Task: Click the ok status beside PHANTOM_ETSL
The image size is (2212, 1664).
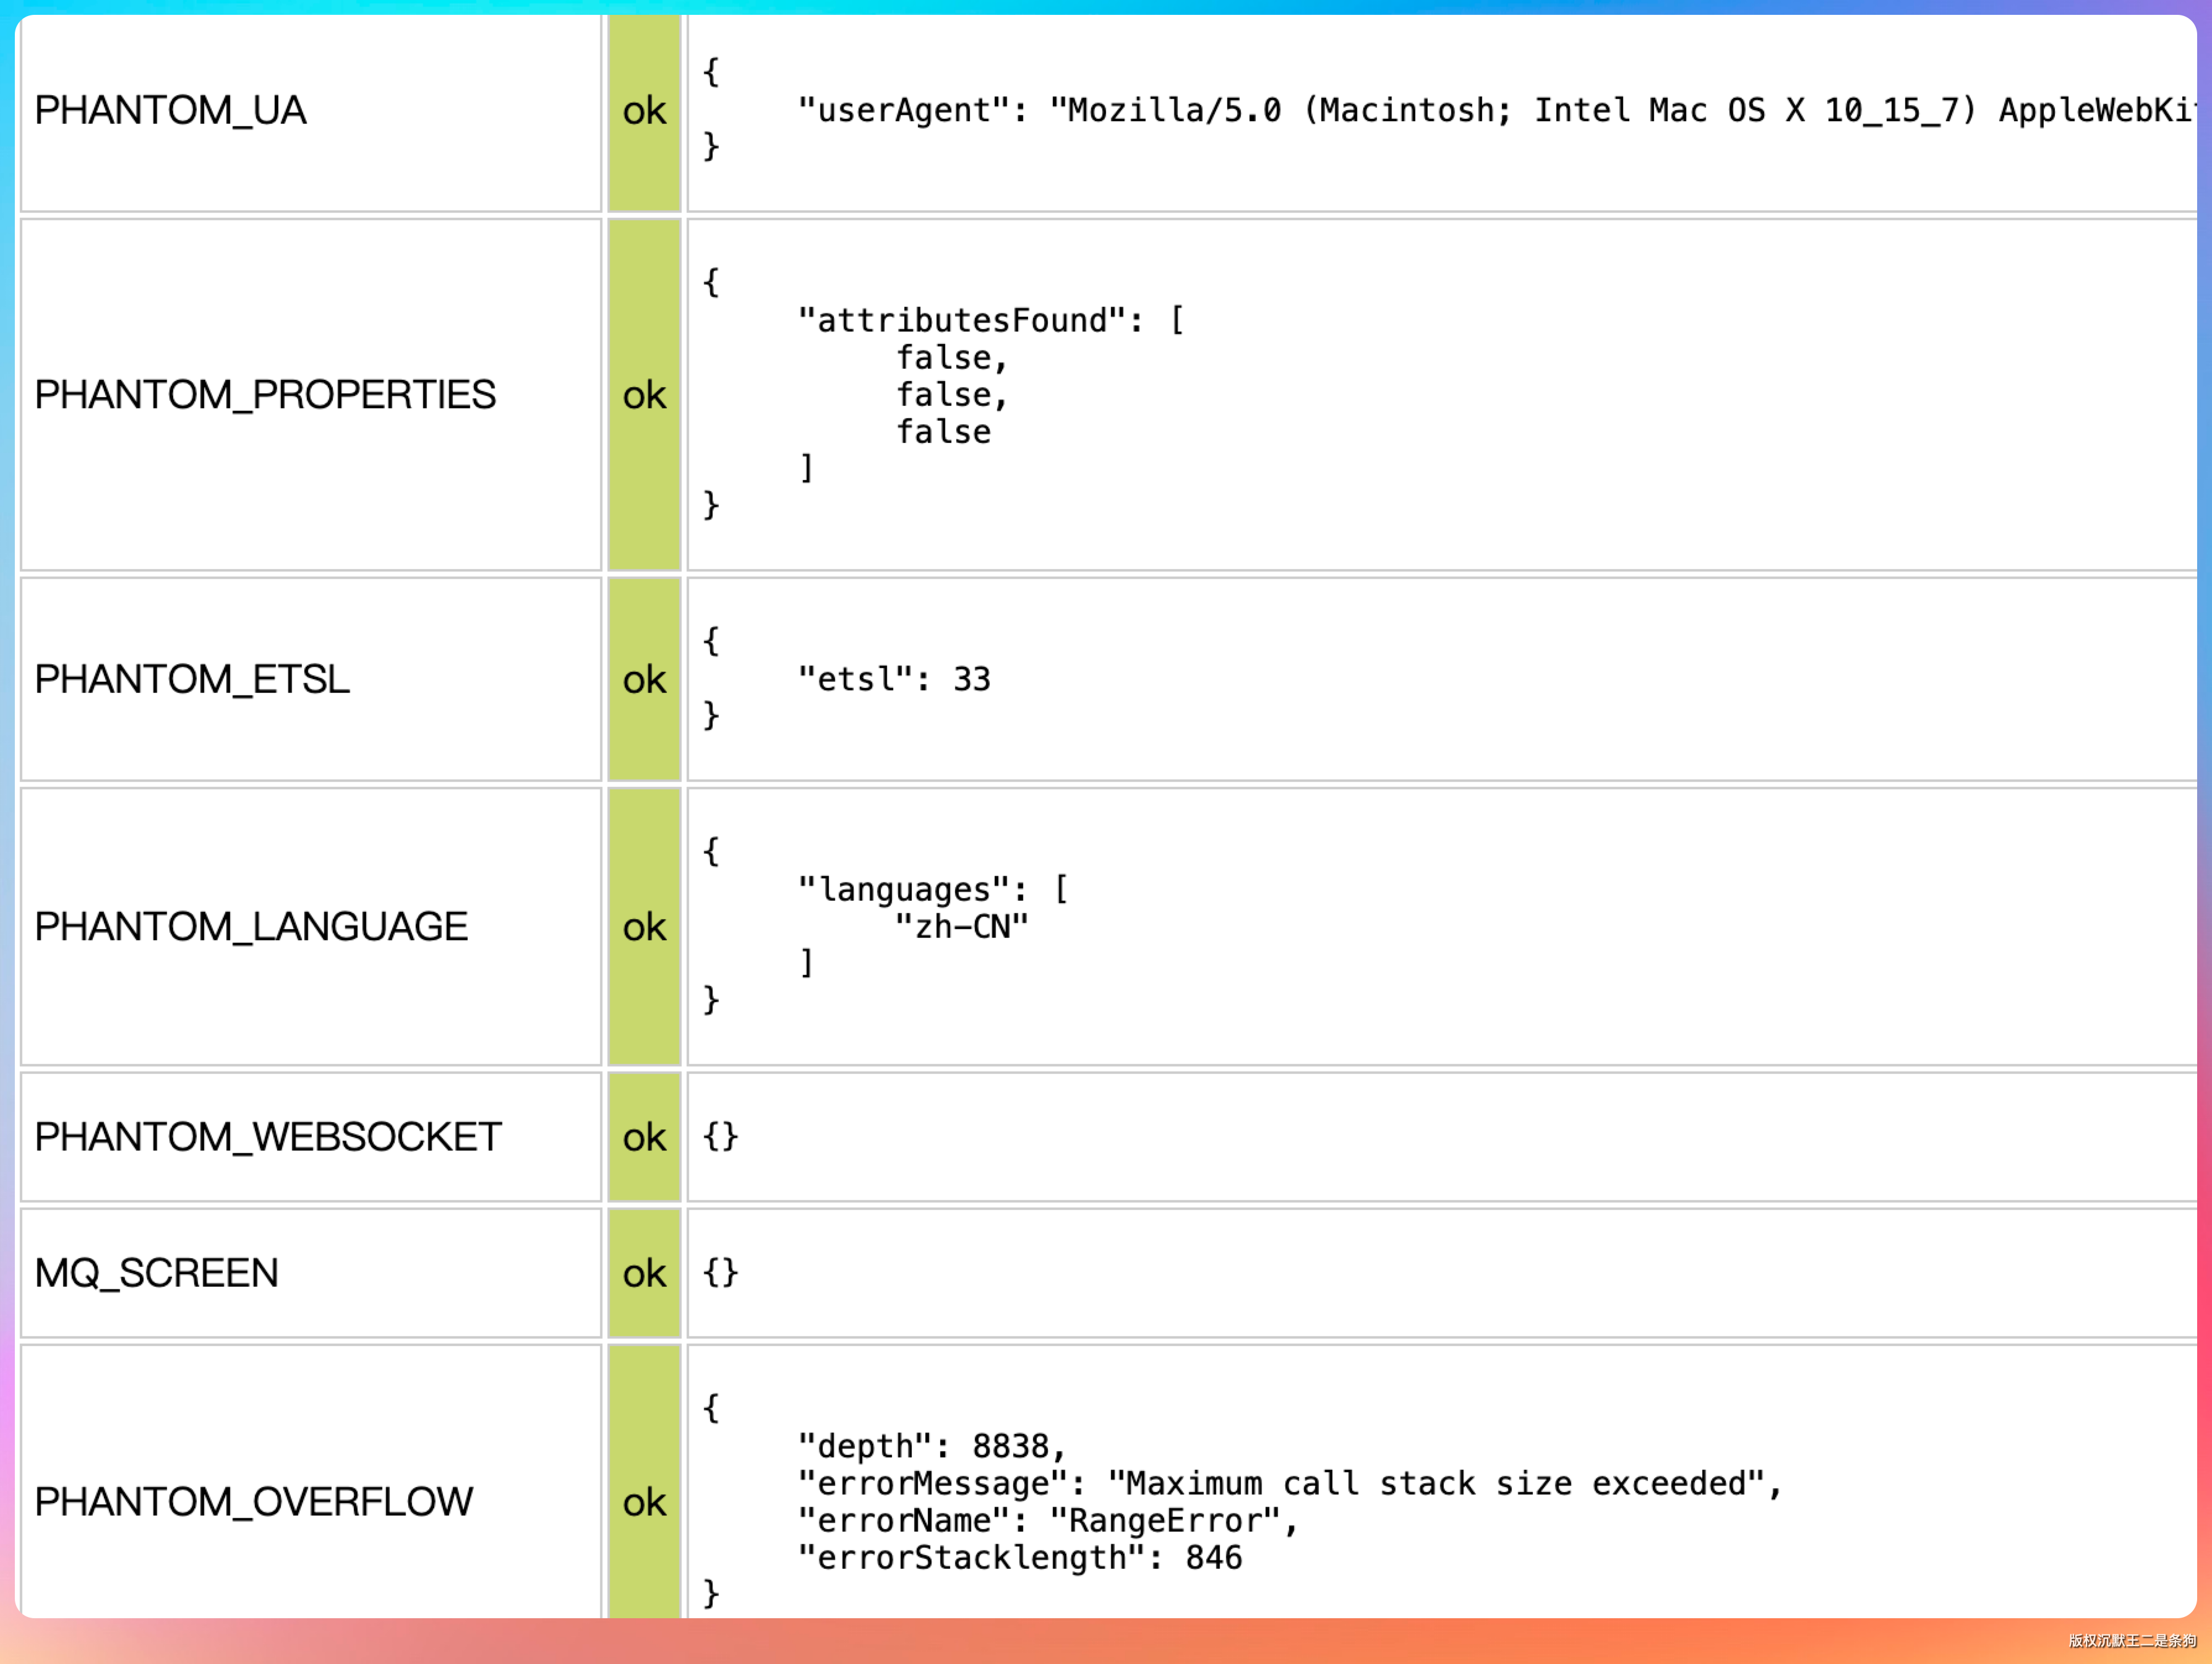Action: coord(644,680)
